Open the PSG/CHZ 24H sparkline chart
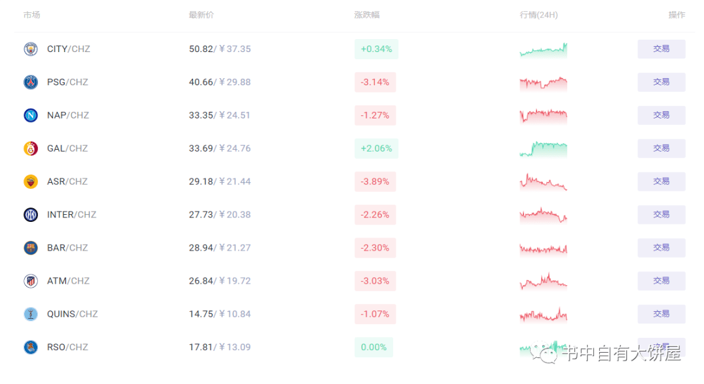This screenshot has height=384, width=704. [x=543, y=83]
